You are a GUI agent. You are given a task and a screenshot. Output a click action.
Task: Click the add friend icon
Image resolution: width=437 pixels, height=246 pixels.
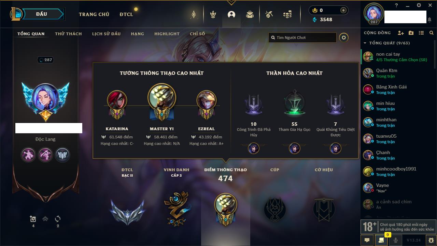pos(401,33)
